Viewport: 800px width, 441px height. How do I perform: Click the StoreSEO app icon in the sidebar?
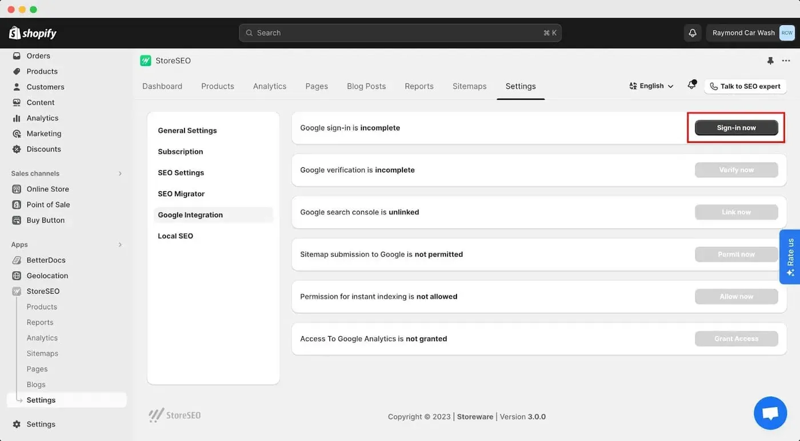coord(17,291)
